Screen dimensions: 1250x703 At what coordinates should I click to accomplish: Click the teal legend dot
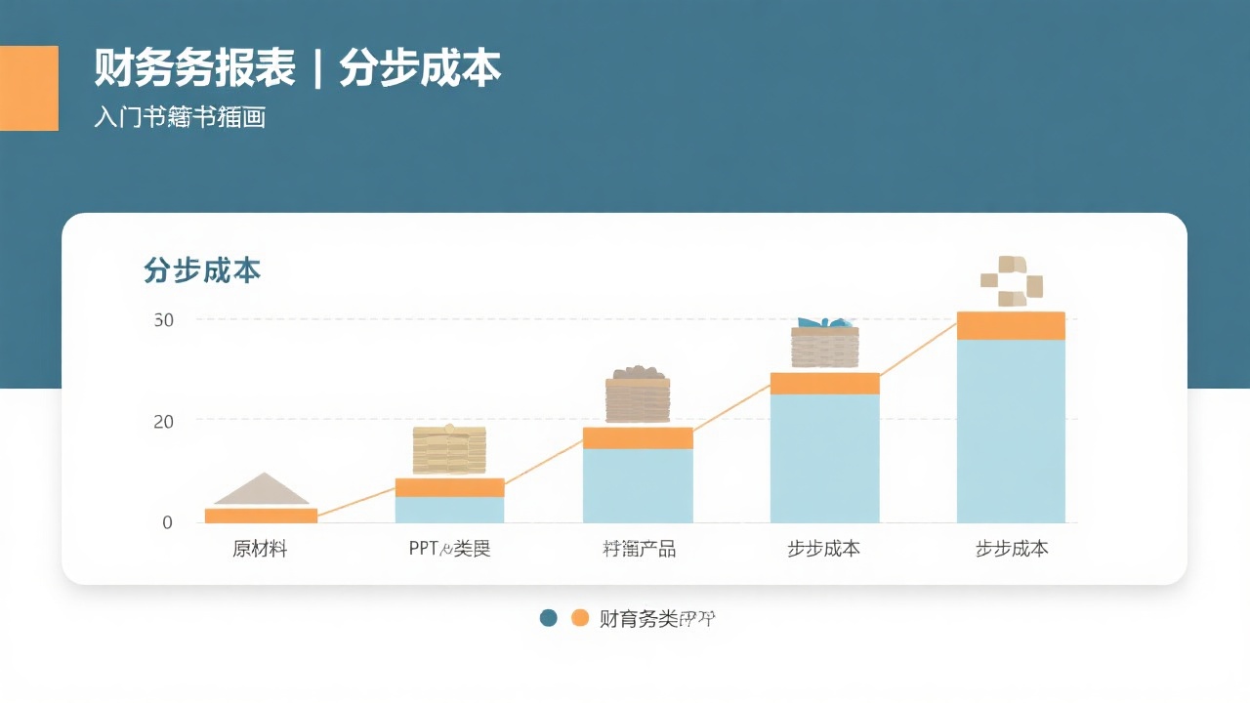tap(548, 617)
